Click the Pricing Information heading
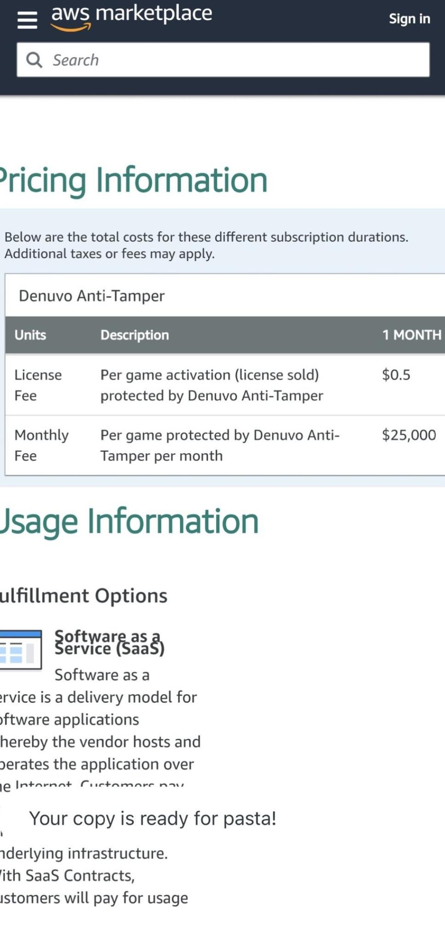 point(133,180)
